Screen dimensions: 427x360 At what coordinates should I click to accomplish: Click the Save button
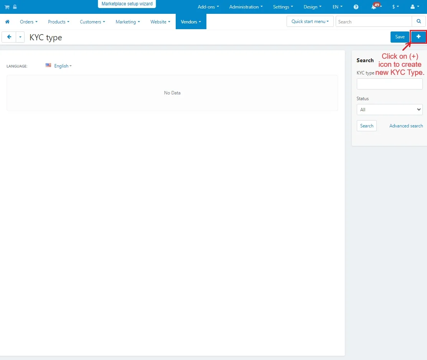pyautogui.click(x=400, y=37)
